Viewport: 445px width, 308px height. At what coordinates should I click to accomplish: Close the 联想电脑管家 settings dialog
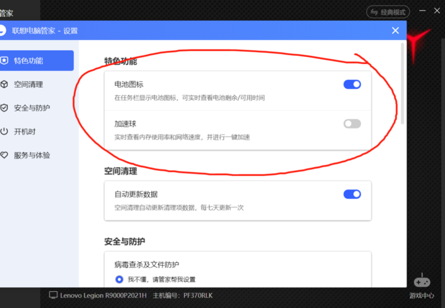click(x=395, y=31)
